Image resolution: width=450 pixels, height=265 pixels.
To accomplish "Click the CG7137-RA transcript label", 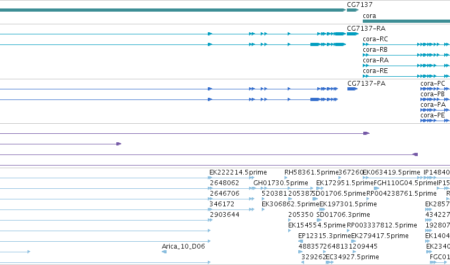I will pos(366,29).
